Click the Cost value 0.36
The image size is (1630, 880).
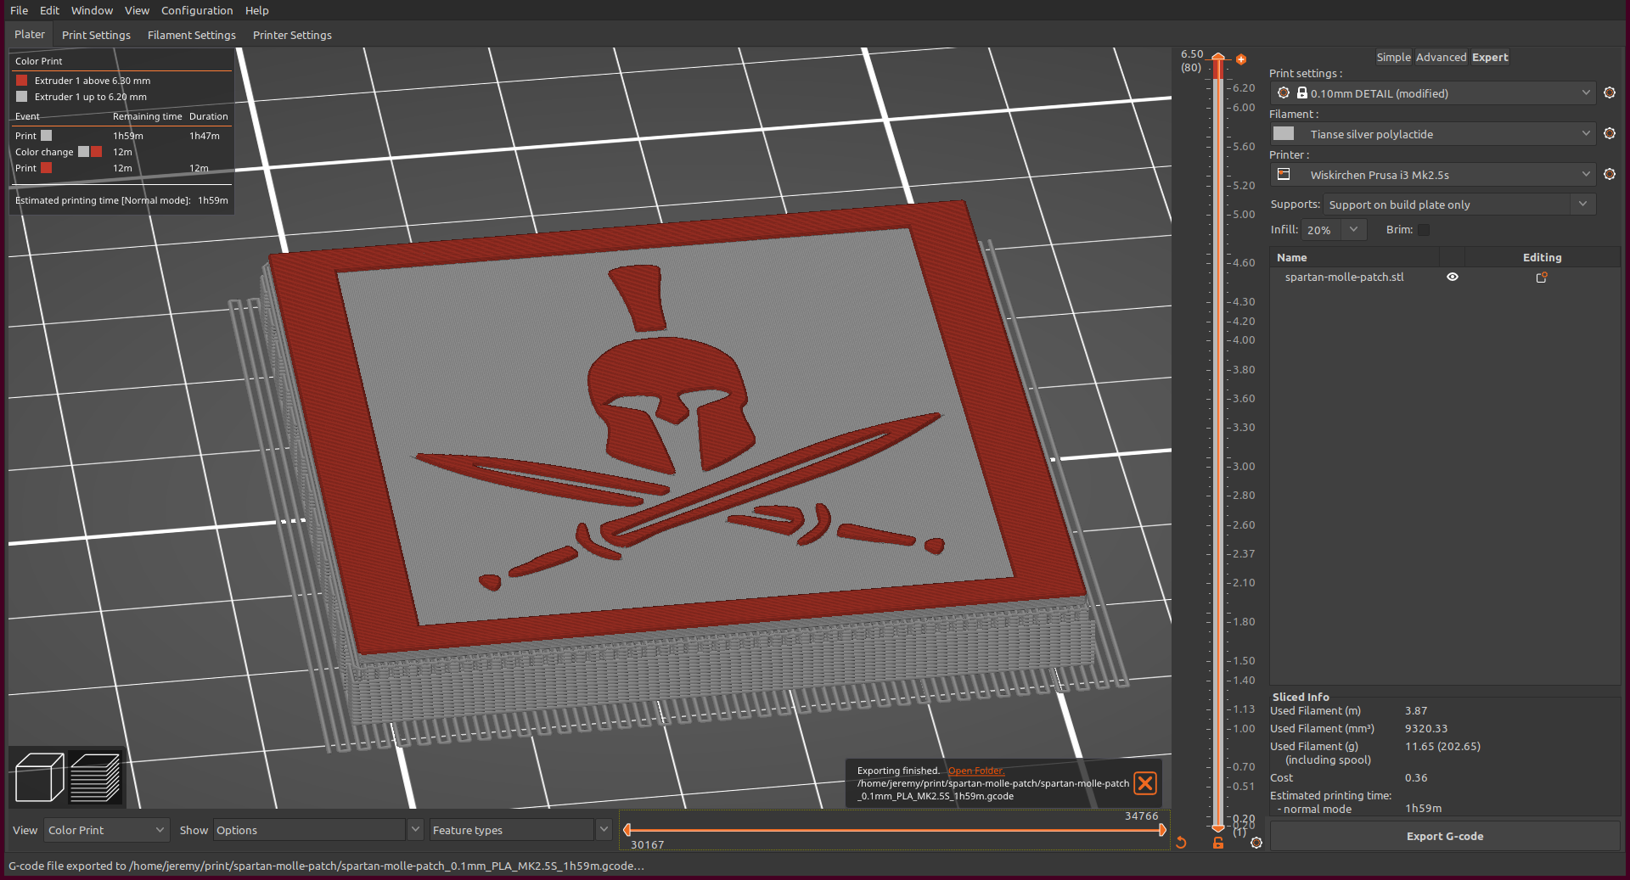tap(1416, 778)
